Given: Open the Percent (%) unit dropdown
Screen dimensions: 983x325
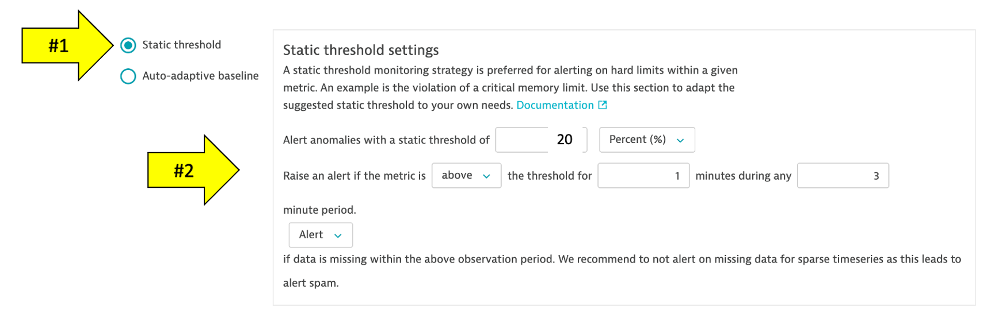Looking at the screenshot, I should coord(646,140).
